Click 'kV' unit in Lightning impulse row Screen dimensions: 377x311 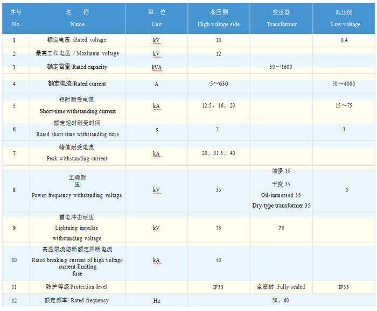tap(157, 228)
